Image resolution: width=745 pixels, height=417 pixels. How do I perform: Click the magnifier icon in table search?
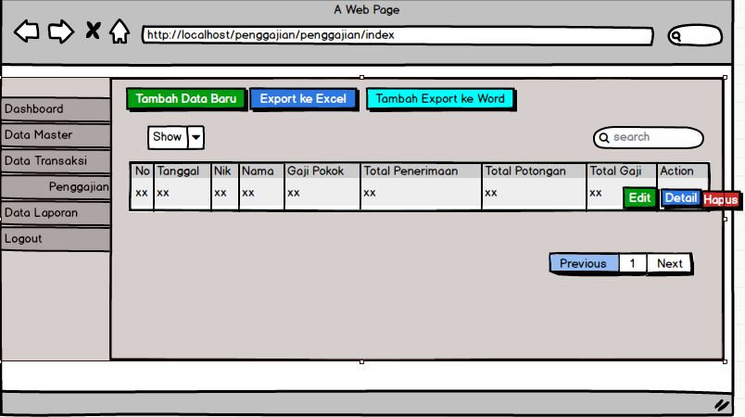point(604,138)
